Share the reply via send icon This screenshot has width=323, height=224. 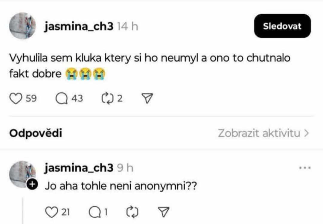[x=164, y=212]
